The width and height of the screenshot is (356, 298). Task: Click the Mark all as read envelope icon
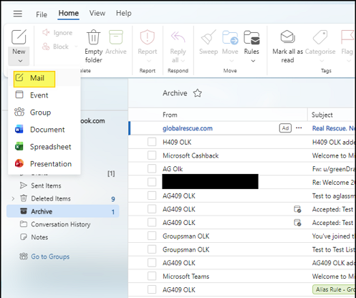287,37
